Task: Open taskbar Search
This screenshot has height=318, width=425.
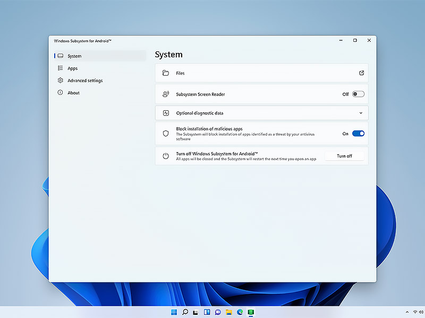Action: 185,312
